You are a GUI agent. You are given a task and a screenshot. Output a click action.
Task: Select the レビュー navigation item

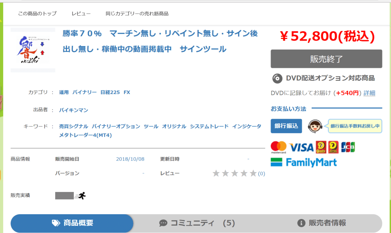tap(81, 14)
